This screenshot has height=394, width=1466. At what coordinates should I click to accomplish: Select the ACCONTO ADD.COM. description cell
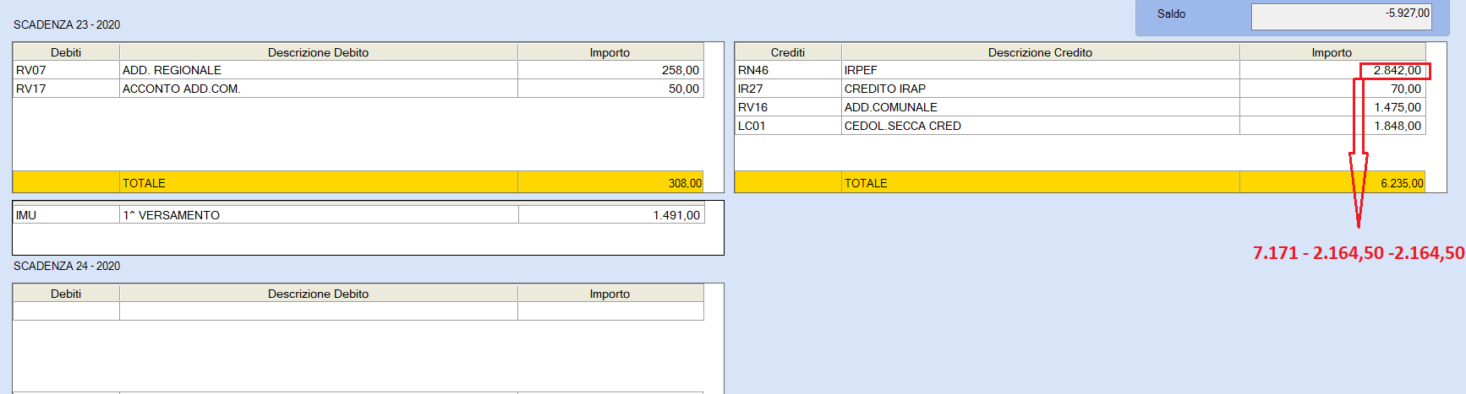319,89
